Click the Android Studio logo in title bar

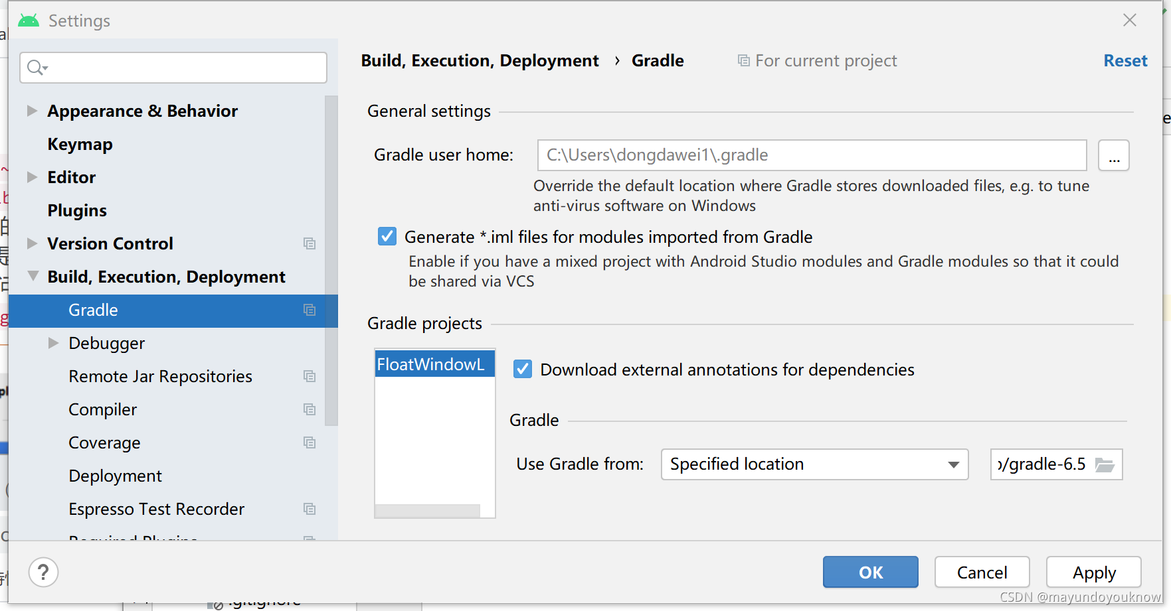[x=29, y=21]
